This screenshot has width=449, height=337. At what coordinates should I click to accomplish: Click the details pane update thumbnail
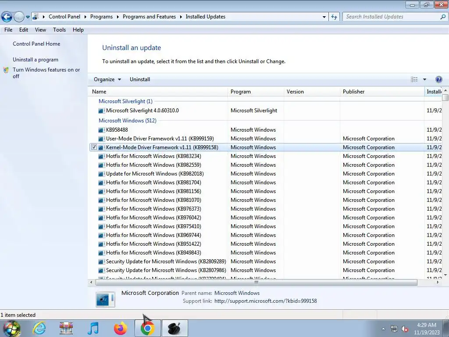click(105, 299)
